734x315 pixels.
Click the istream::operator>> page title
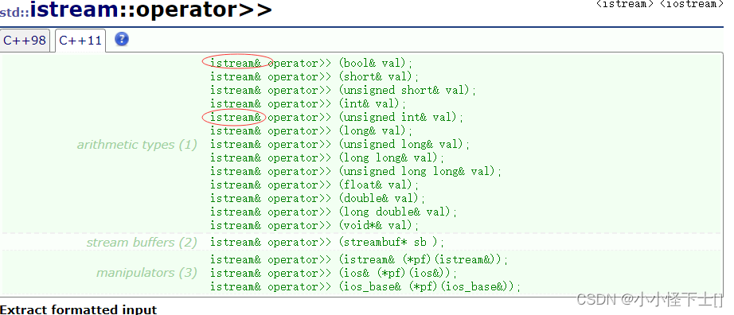150,10
